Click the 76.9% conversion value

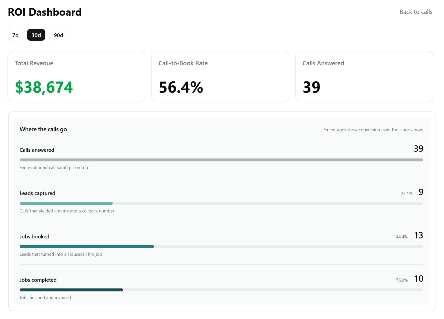(402, 280)
